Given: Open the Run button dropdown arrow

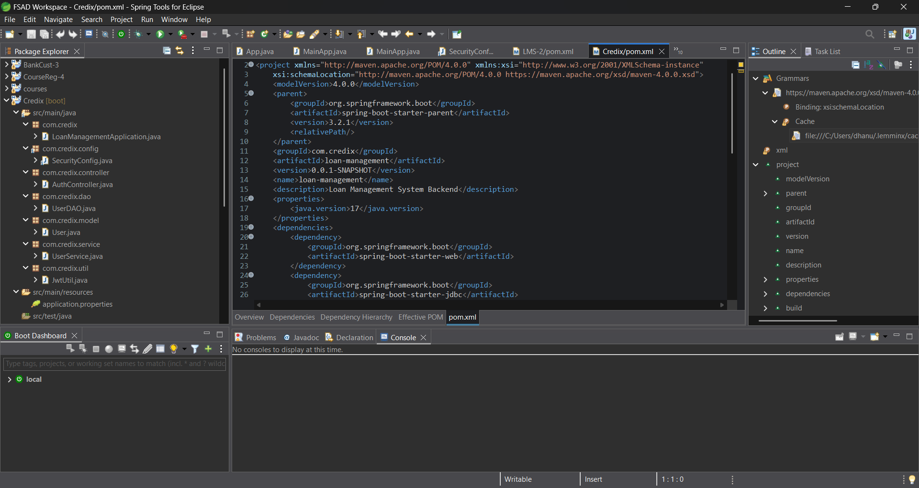Looking at the screenshot, I should 170,34.
